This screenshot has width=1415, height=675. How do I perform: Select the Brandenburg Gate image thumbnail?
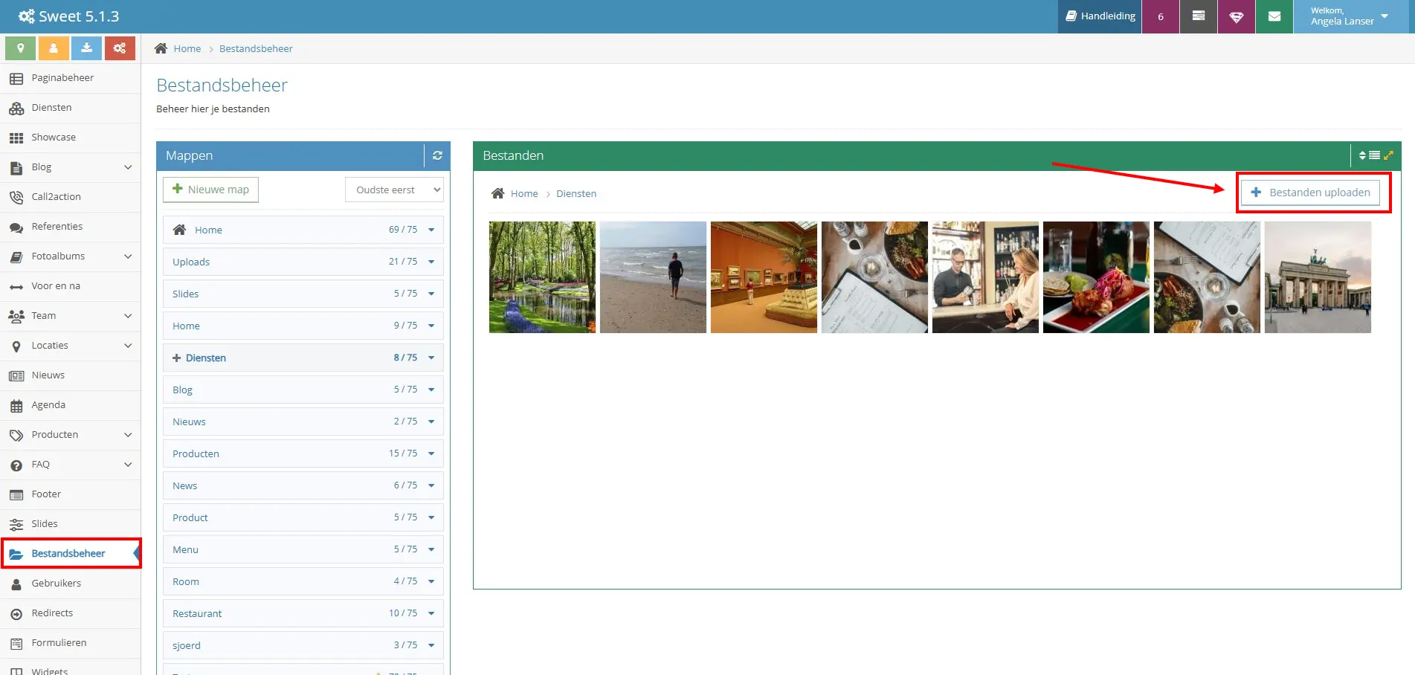(1318, 277)
